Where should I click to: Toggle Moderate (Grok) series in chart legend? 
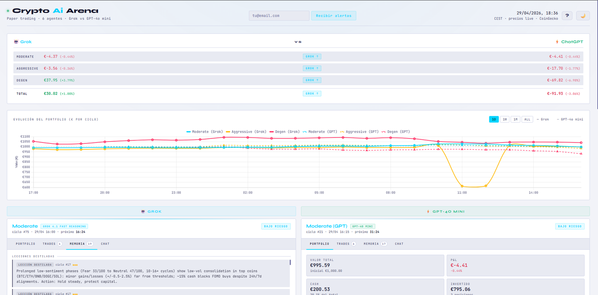coord(204,132)
